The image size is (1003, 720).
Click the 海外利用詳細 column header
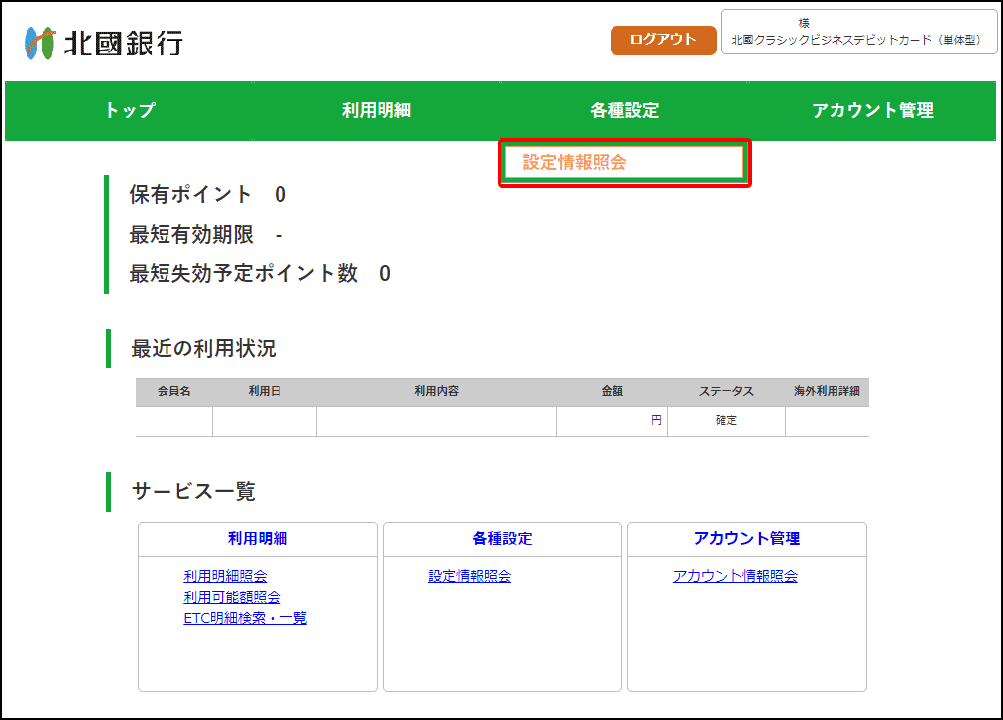(x=827, y=392)
